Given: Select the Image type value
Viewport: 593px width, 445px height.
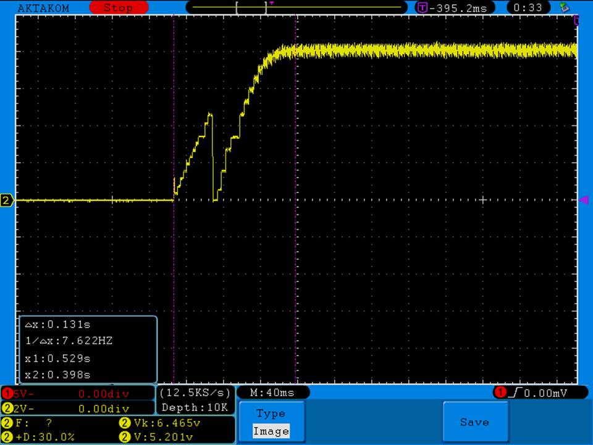Looking at the screenshot, I should (271, 431).
